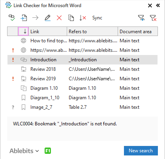Select the 'How to find top...' link row
This screenshot has width=165, height=159.
pyautogui.click(x=82, y=41)
